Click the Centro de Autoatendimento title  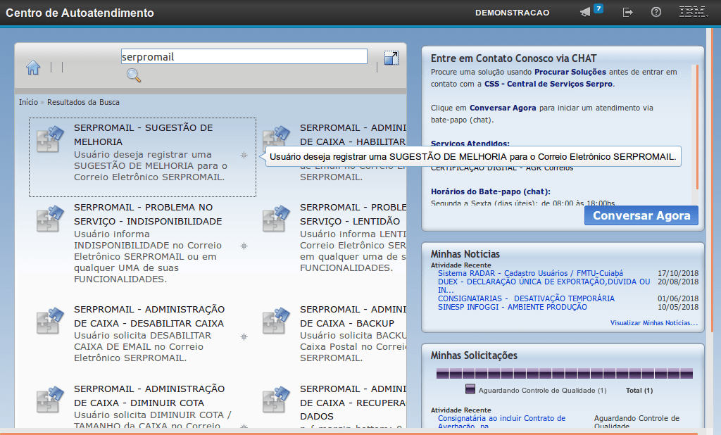(x=80, y=13)
